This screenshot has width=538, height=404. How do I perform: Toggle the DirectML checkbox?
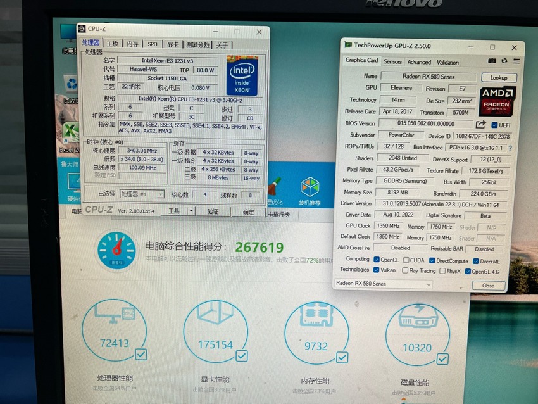pos(475,262)
